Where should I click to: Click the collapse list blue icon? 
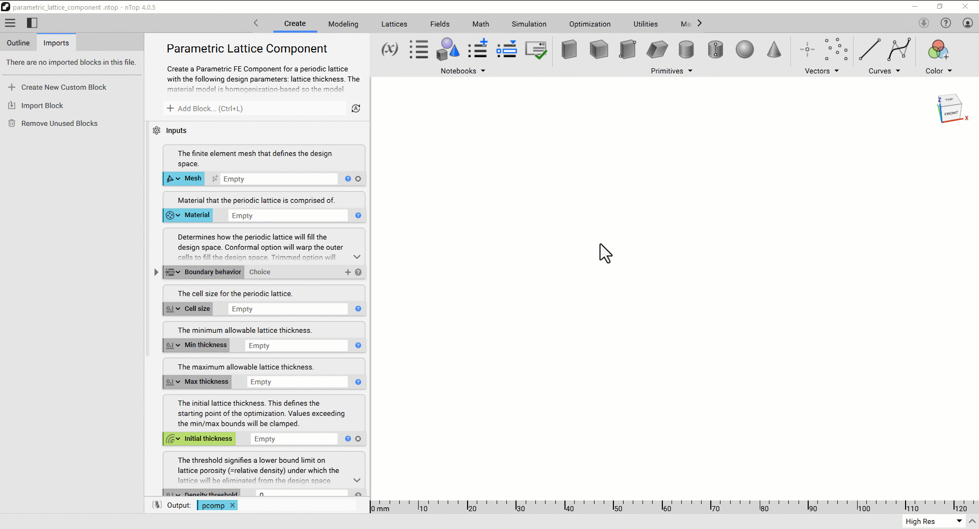click(x=507, y=49)
